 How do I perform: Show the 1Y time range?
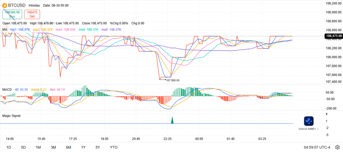(x=83, y=147)
